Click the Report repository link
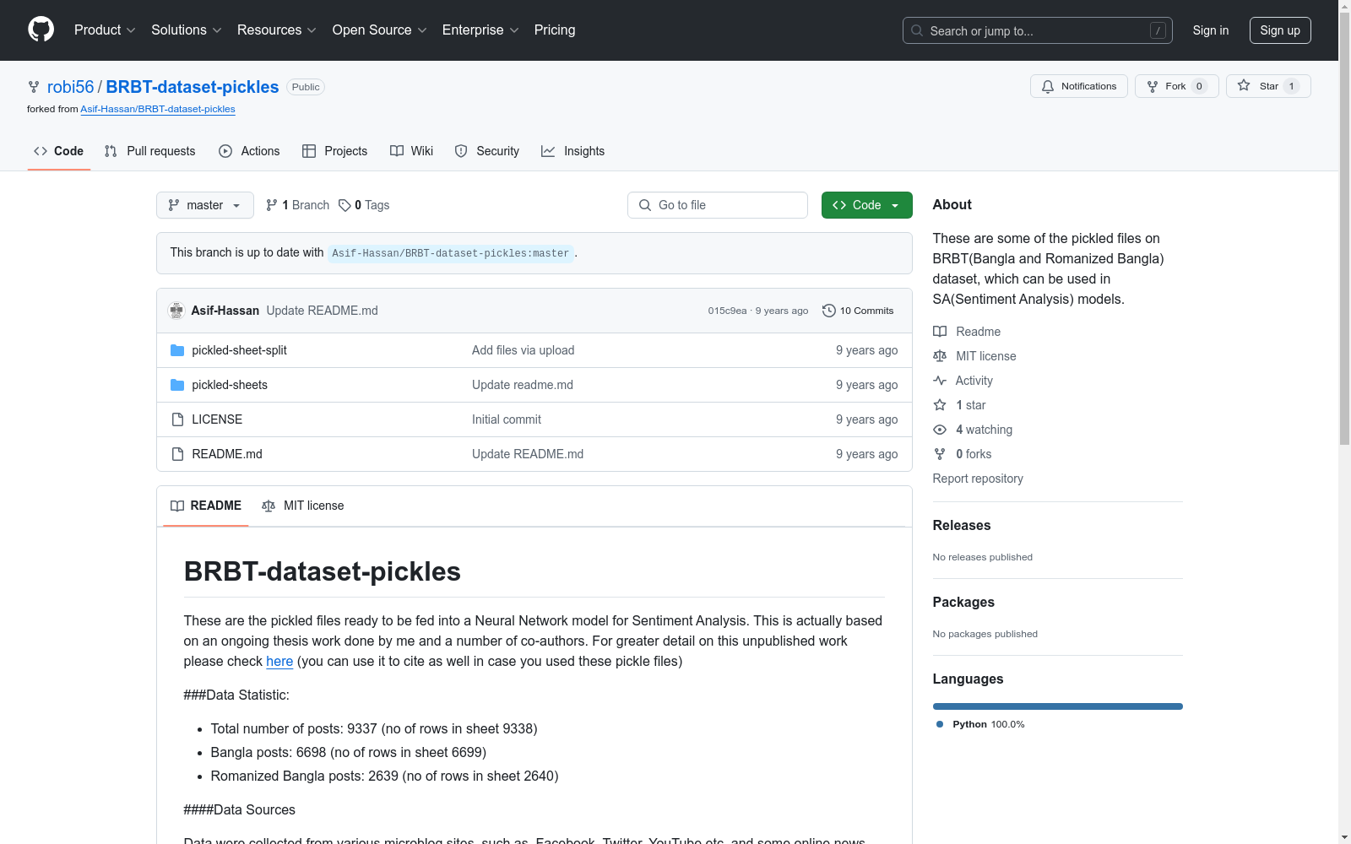 click(x=978, y=479)
